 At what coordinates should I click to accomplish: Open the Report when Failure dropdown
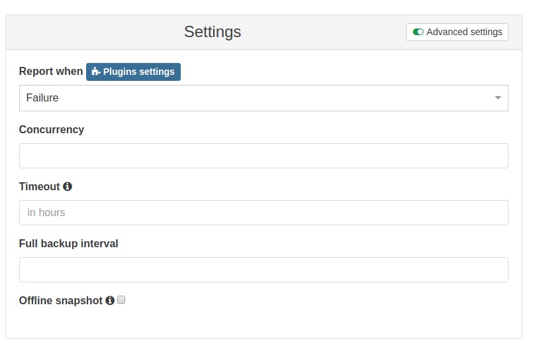click(264, 98)
